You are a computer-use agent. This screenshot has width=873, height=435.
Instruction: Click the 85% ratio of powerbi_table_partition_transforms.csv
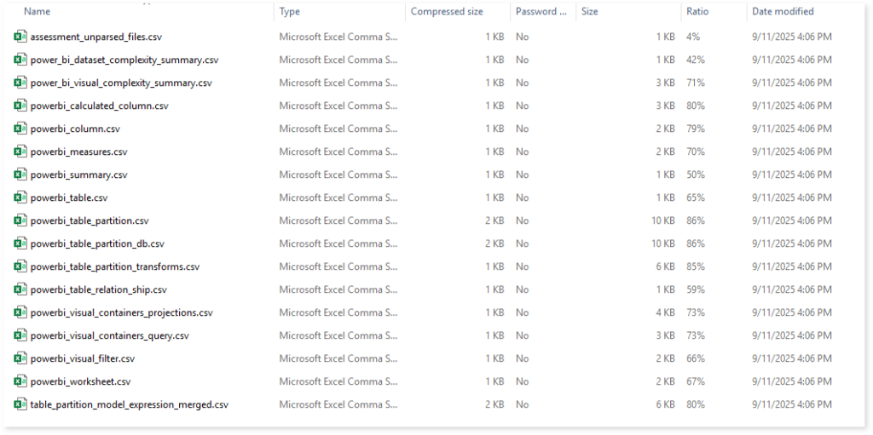coord(696,266)
